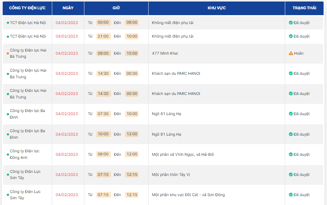The image size is (327, 205).
Task: Click the 21:00 start time badge
Action: tap(103, 36)
